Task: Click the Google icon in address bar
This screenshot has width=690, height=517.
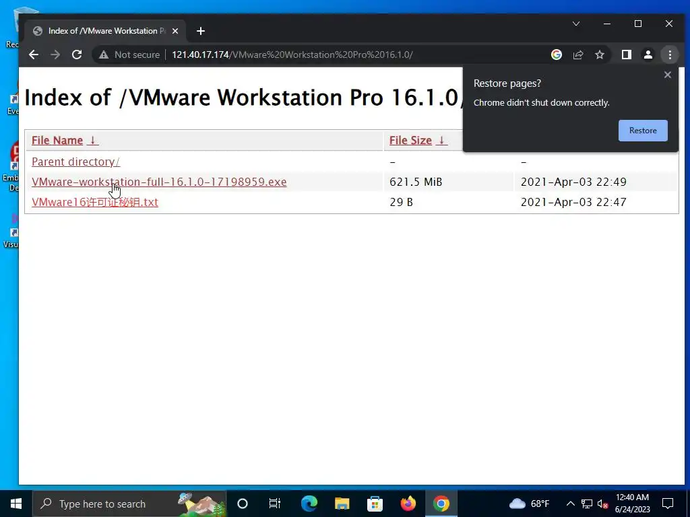Action: (x=556, y=55)
